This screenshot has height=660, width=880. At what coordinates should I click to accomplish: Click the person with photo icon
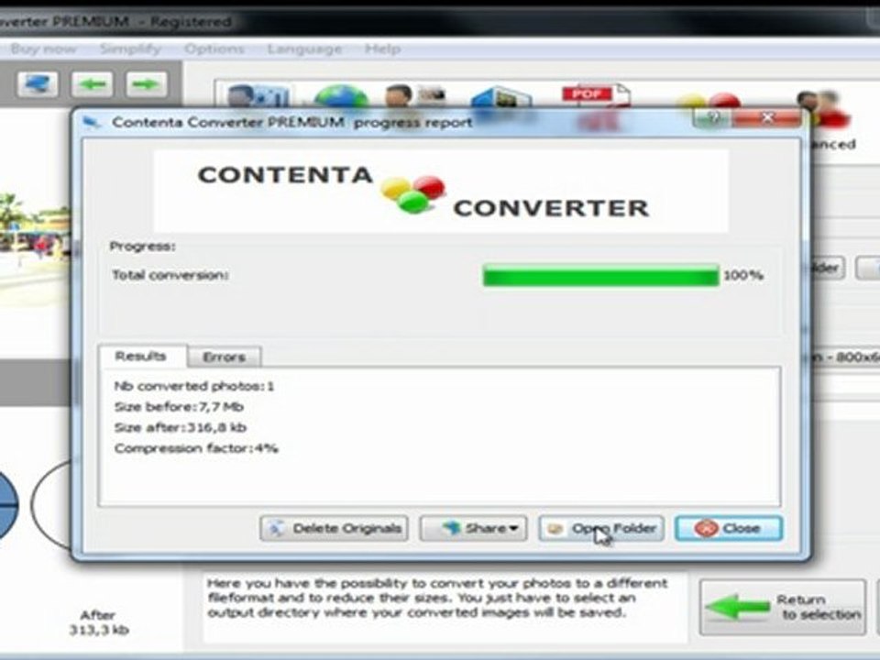coord(415,96)
